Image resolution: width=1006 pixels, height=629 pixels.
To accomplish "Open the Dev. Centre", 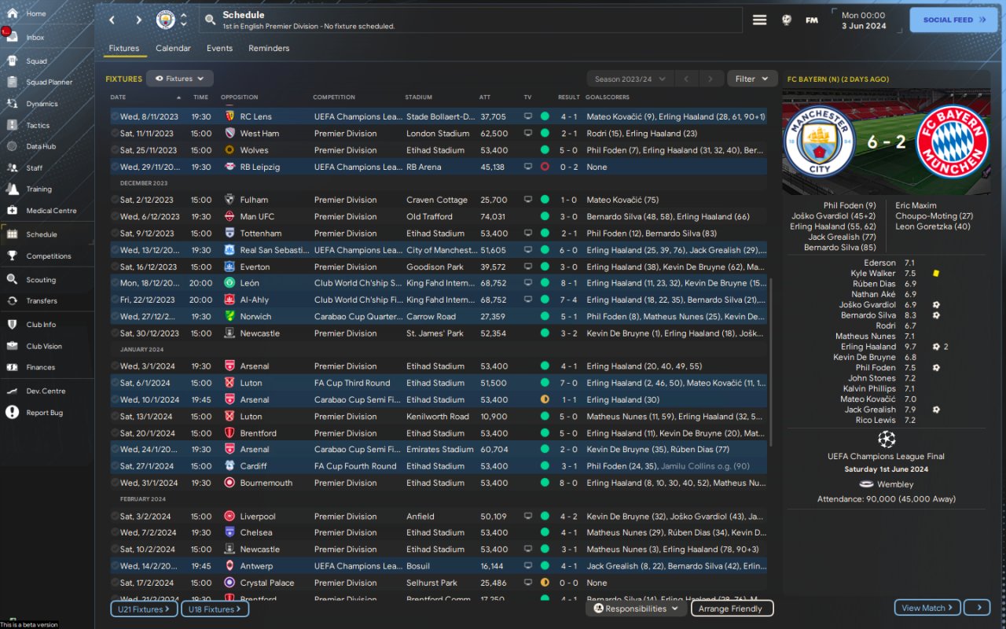I will 46,391.
